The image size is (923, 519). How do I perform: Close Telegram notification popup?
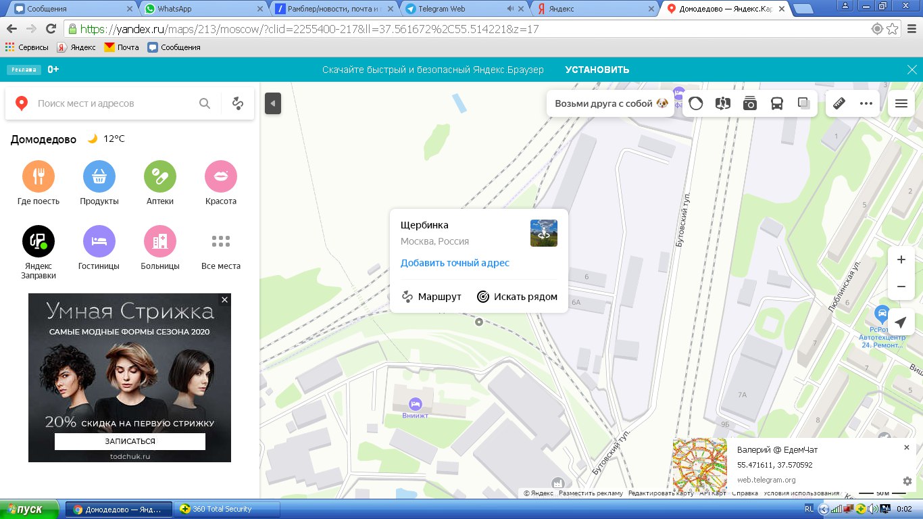[907, 447]
